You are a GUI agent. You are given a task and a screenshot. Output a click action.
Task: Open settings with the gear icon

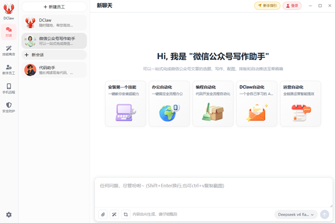(x=9, y=215)
